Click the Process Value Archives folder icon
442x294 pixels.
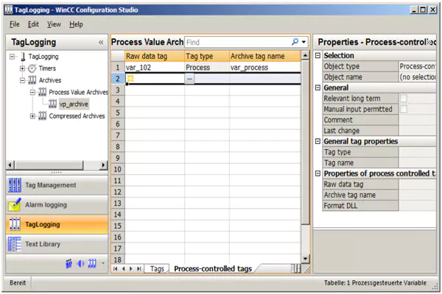pyautogui.click(x=42, y=92)
